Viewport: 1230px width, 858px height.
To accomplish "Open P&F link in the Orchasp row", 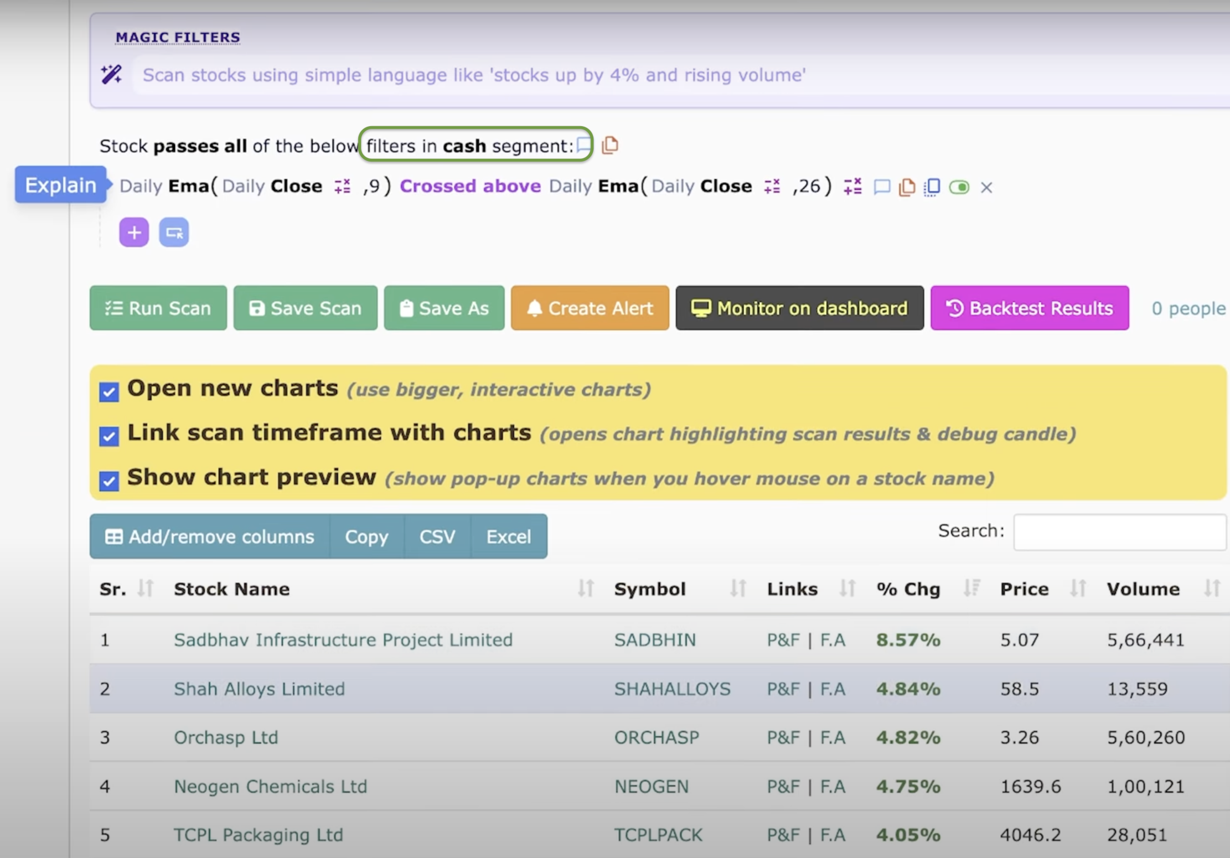I will [x=783, y=737].
